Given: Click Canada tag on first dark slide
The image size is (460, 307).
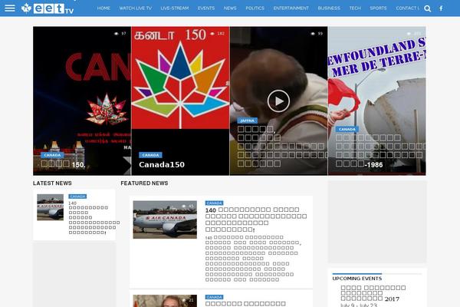Looking at the screenshot, I should click(52, 155).
